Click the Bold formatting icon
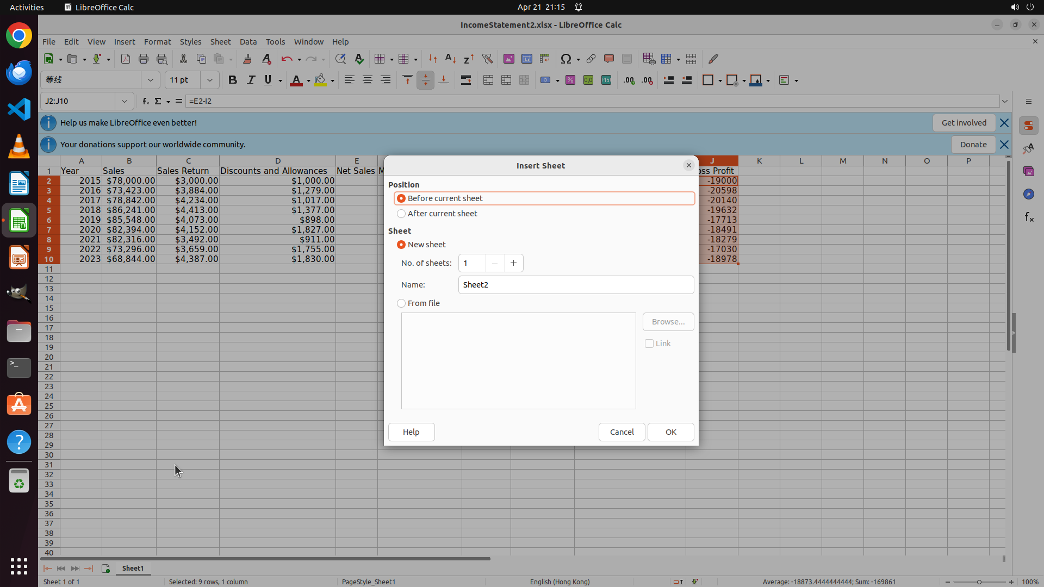Viewport: 1044px width, 587px height. (x=233, y=80)
